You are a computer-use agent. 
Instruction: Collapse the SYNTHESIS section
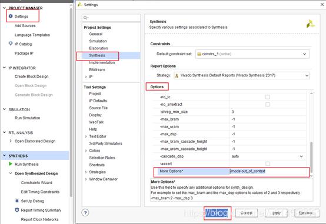(x=4, y=156)
